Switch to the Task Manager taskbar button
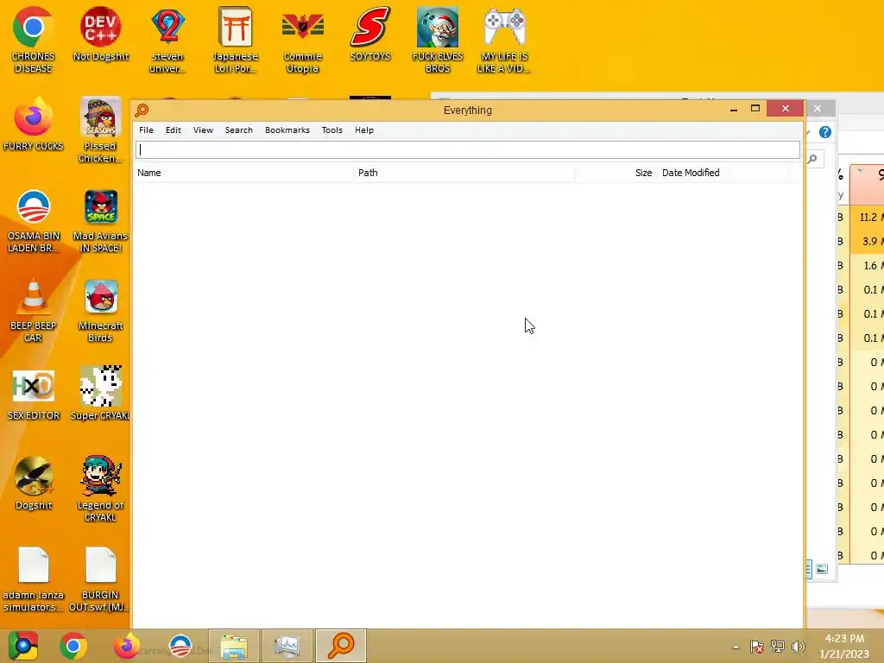Image resolution: width=884 pixels, height=663 pixels. pyautogui.click(x=287, y=646)
